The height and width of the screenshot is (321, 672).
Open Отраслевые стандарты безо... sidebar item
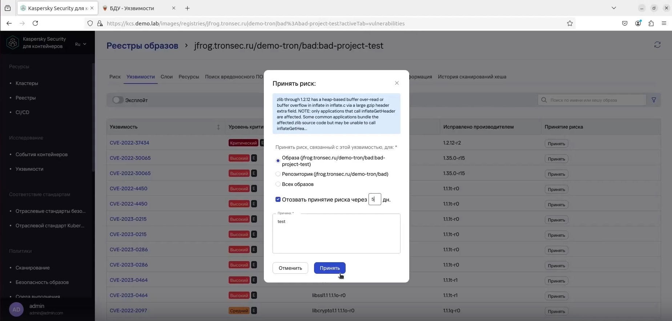(51, 211)
